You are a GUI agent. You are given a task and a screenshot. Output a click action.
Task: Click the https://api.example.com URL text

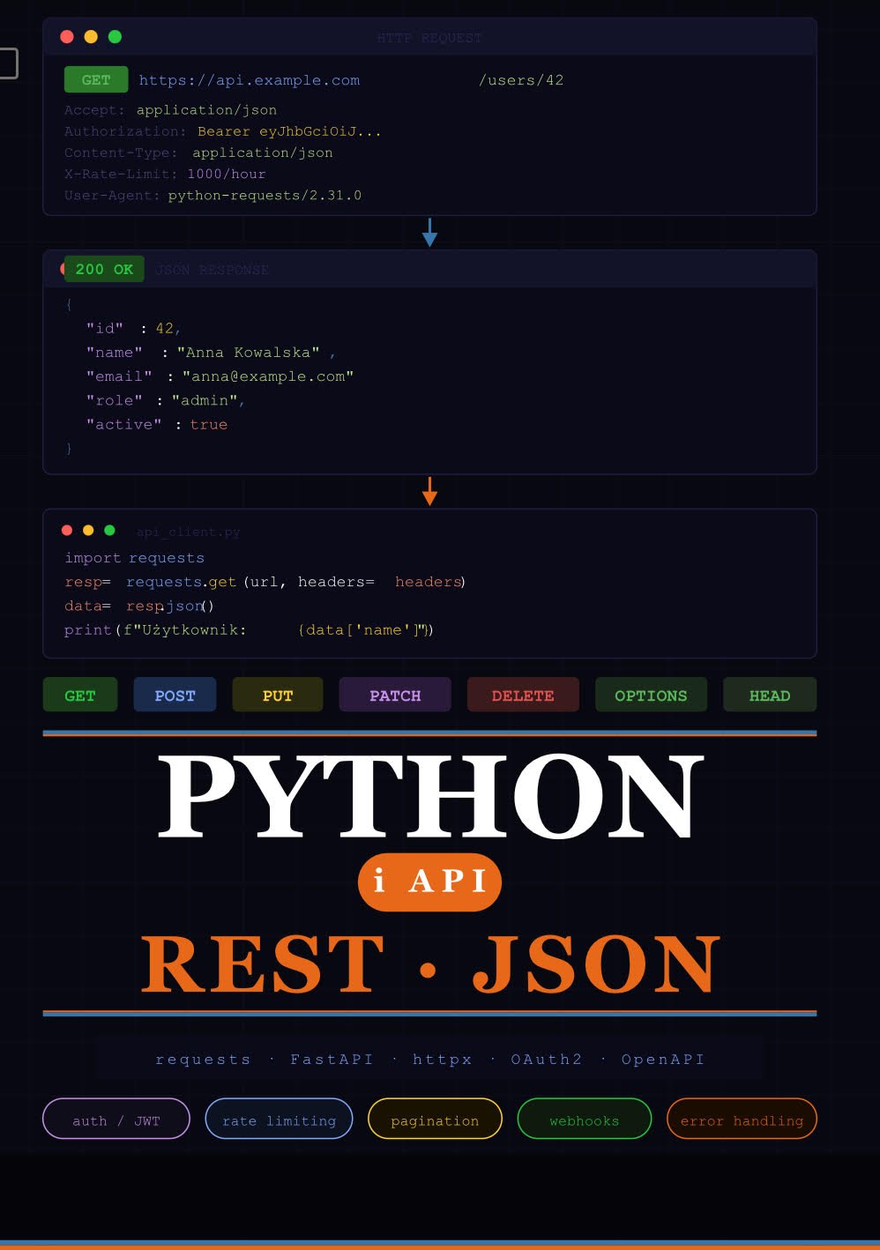[250, 80]
